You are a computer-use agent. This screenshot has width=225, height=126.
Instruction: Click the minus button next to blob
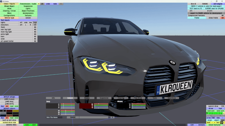(212, 123)
